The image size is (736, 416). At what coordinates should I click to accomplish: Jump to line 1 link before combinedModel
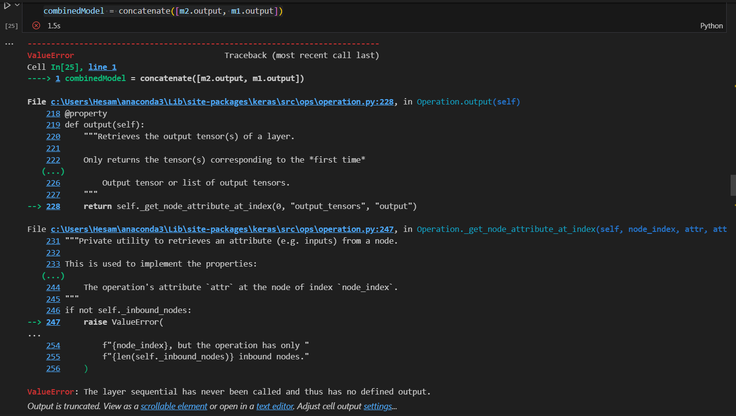58,78
